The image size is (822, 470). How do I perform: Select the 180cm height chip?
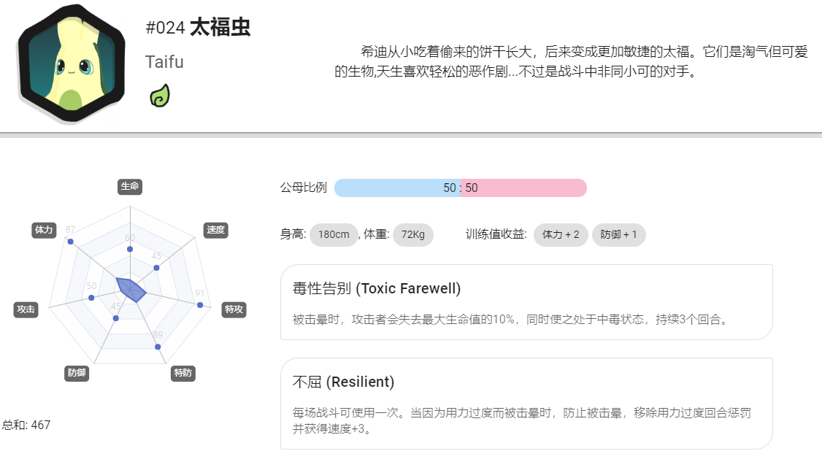(334, 235)
